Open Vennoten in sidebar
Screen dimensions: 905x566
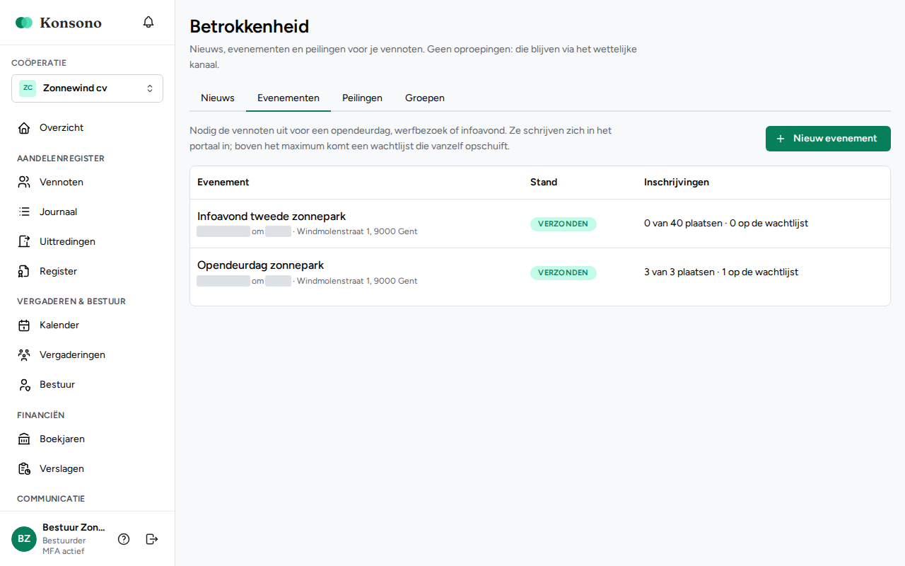point(87,183)
